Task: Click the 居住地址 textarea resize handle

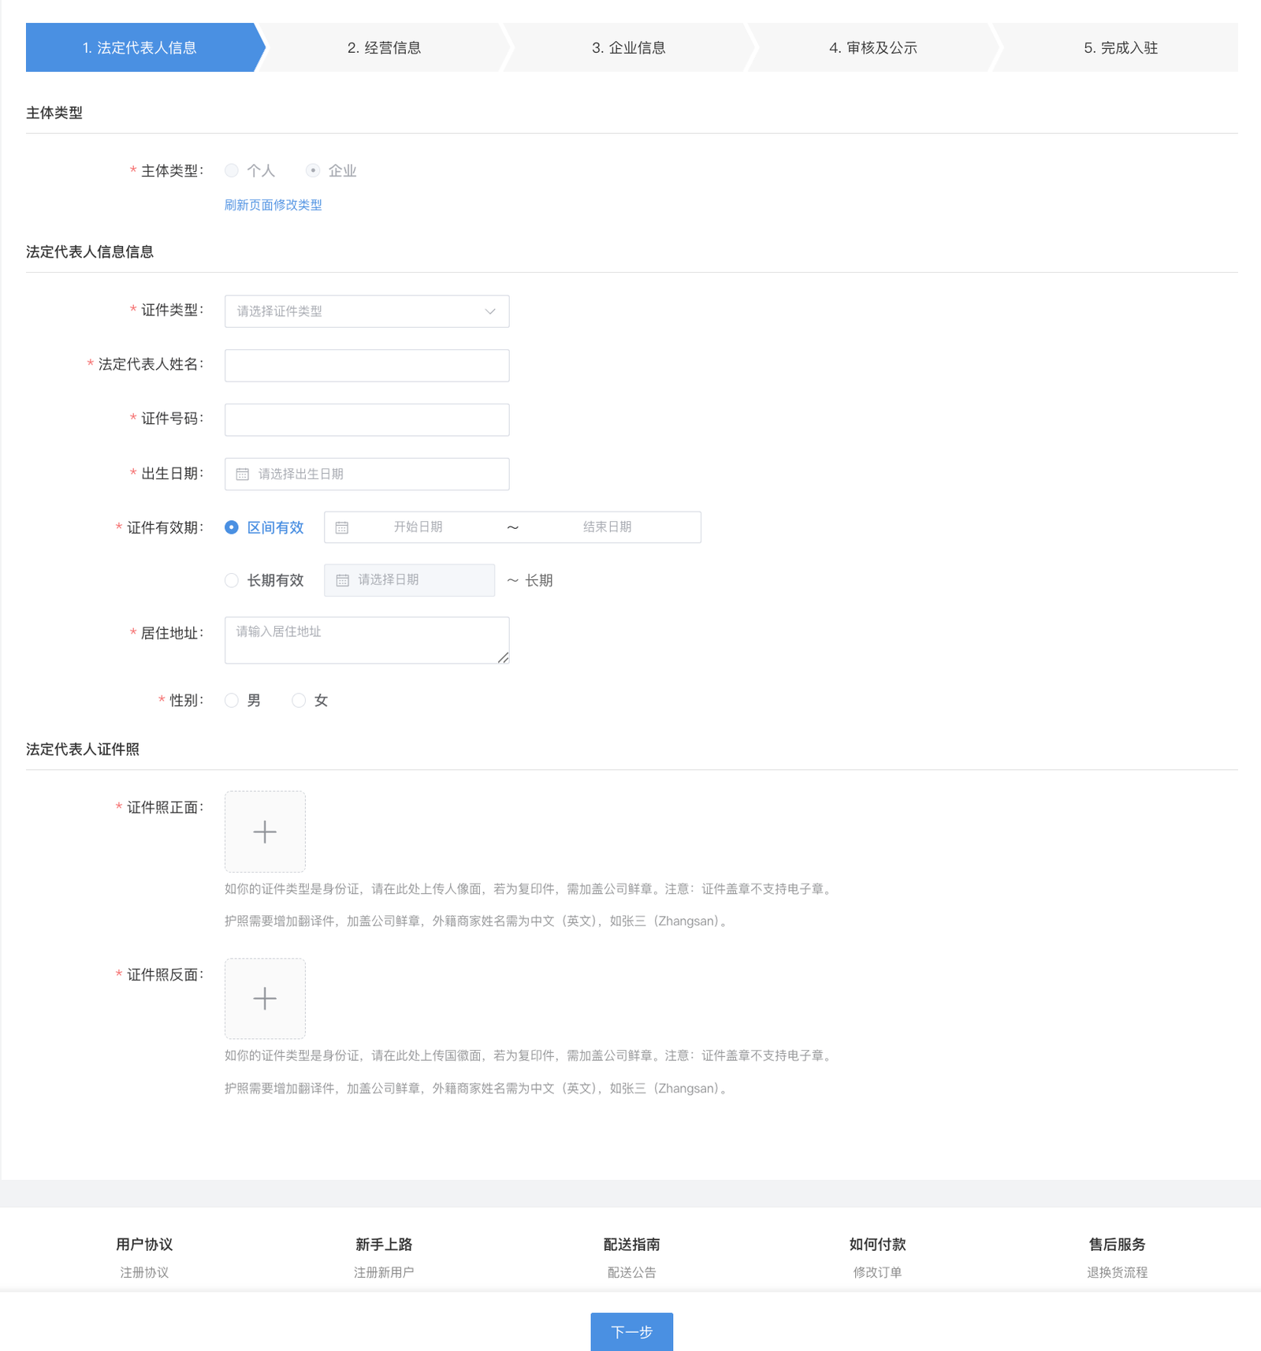Action: tap(503, 657)
